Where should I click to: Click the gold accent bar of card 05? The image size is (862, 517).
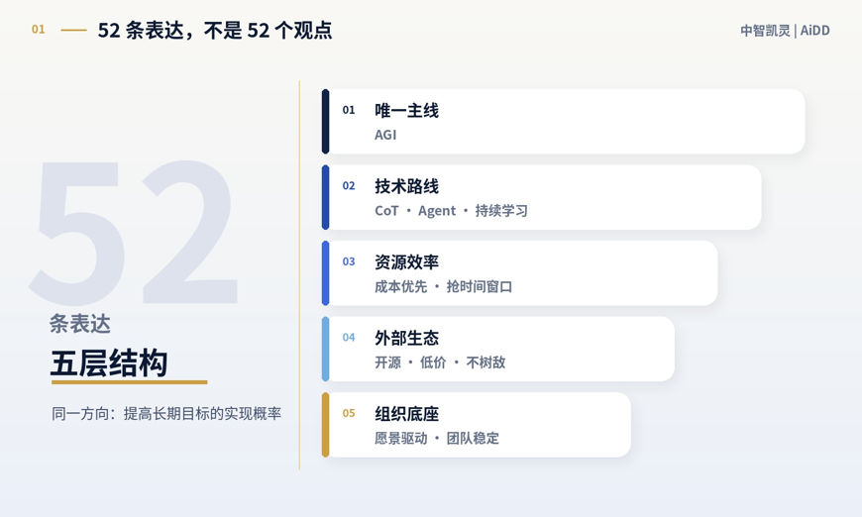click(325, 425)
